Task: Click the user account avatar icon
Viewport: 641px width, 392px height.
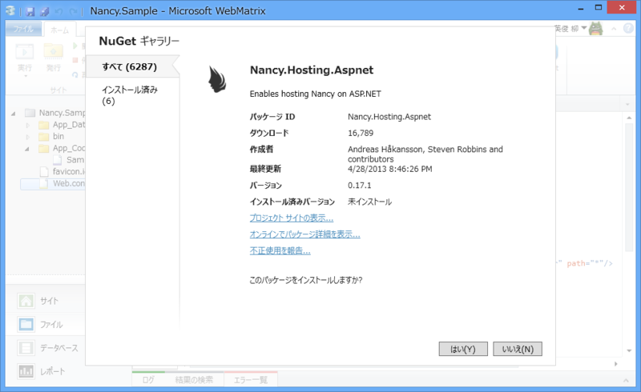Action: tap(596, 29)
